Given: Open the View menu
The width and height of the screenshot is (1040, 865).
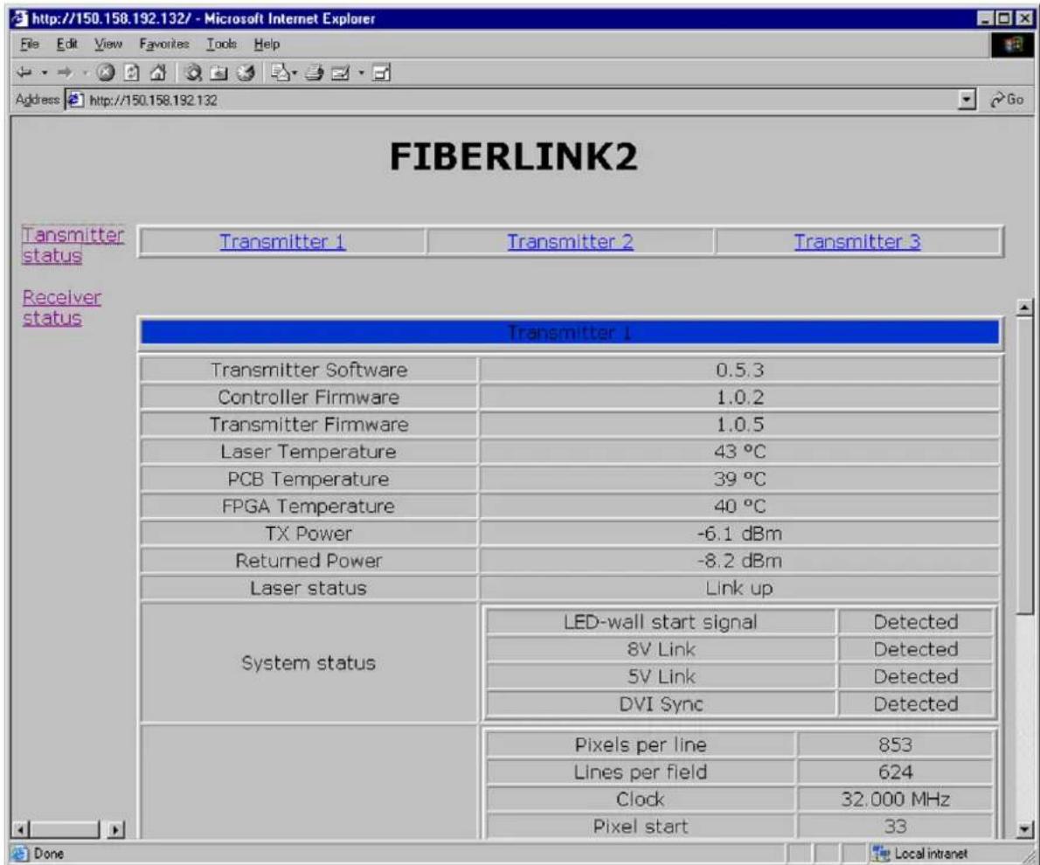Looking at the screenshot, I should (108, 45).
